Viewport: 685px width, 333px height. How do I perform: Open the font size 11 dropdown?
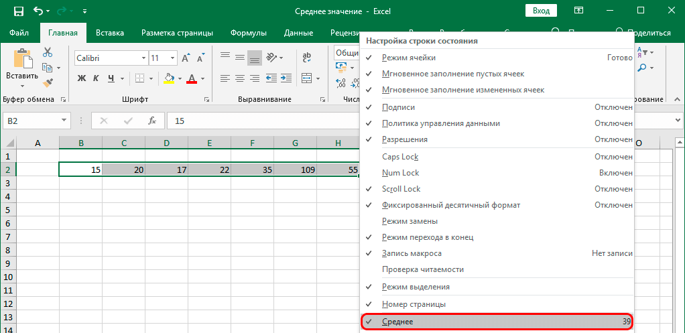172,58
